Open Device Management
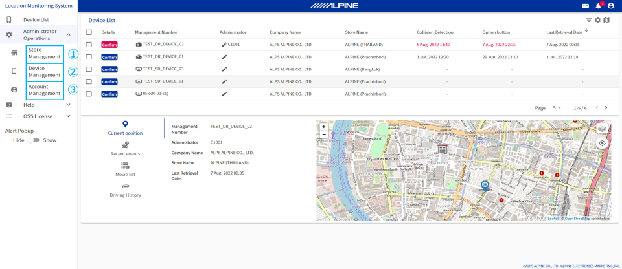Image resolution: width=622 pixels, height=269 pixels. coord(45,72)
